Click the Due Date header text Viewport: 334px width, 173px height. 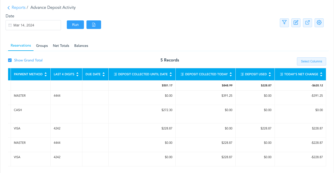pos(93,74)
